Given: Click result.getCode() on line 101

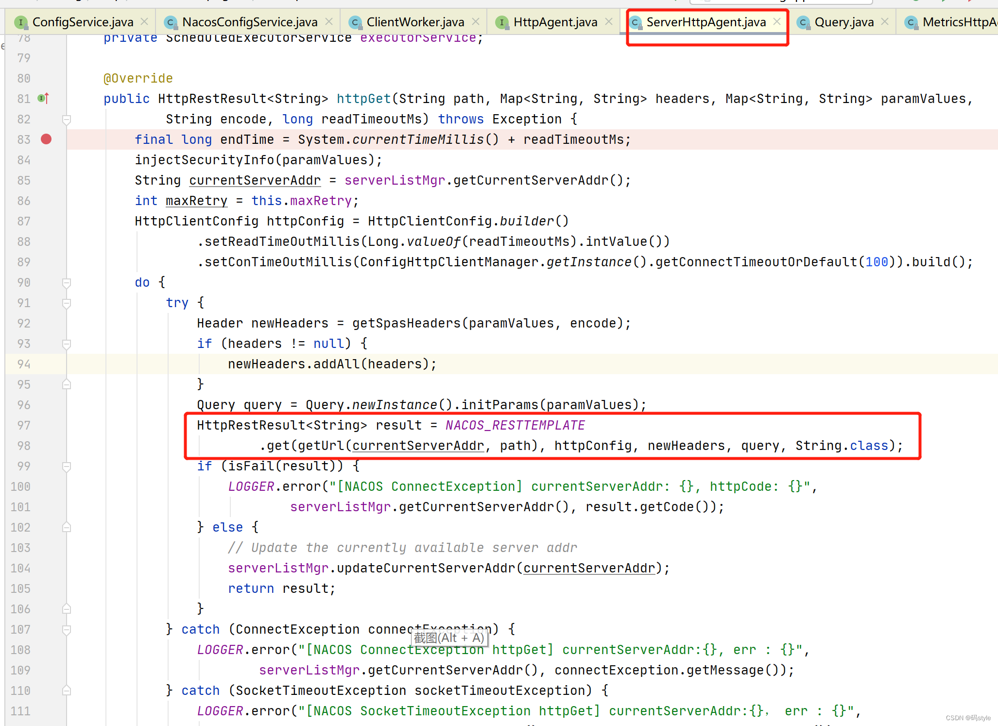Looking at the screenshot, I should coord(647,507).
